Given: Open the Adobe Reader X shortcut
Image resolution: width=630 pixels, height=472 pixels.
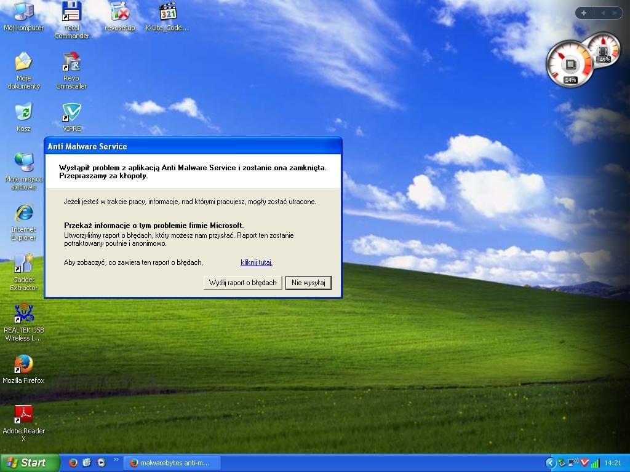Looking at the screenshot, I should pyautogui.click(x=23, y=415).
